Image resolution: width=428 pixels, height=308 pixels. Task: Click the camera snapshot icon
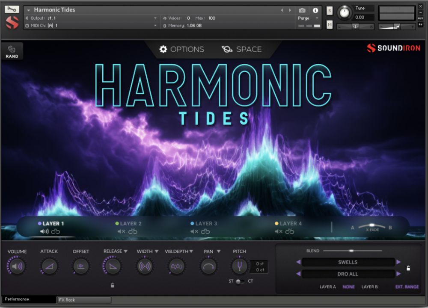(302, 10)
